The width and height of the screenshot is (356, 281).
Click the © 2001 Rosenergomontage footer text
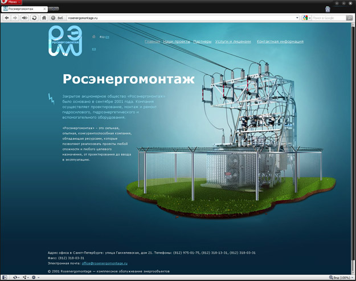[109, 271]
